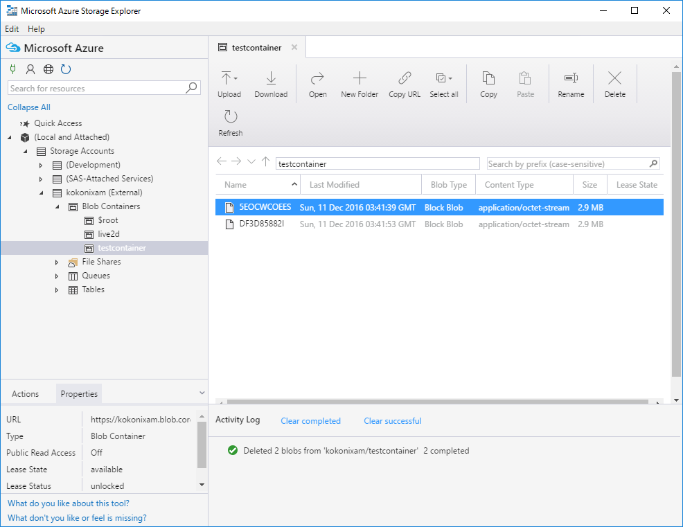Navigate forward with right arrow
683x527 pixels.
tap(236, 161)
